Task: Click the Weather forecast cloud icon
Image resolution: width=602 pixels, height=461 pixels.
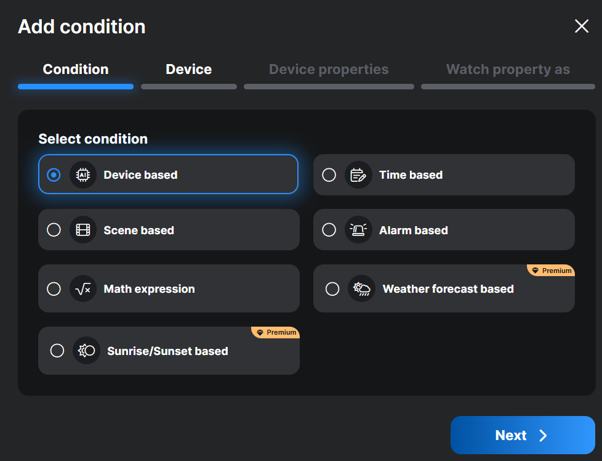Action: (x=361, y=289)
